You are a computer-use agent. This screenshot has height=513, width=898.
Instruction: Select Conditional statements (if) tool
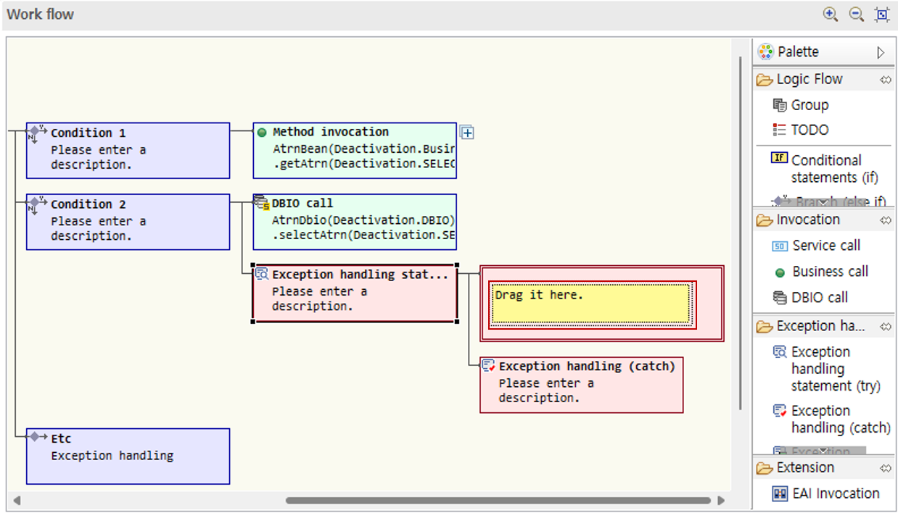(825, 168)
